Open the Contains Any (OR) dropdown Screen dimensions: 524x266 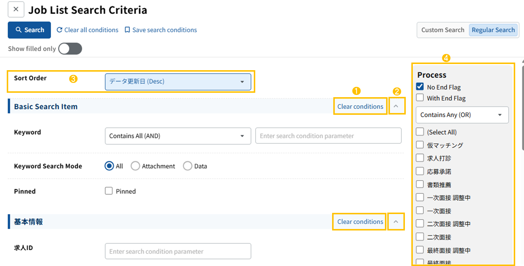tap(462, 115)
